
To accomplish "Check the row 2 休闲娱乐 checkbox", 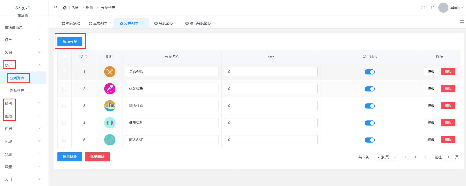I will [x=64, y=89].
